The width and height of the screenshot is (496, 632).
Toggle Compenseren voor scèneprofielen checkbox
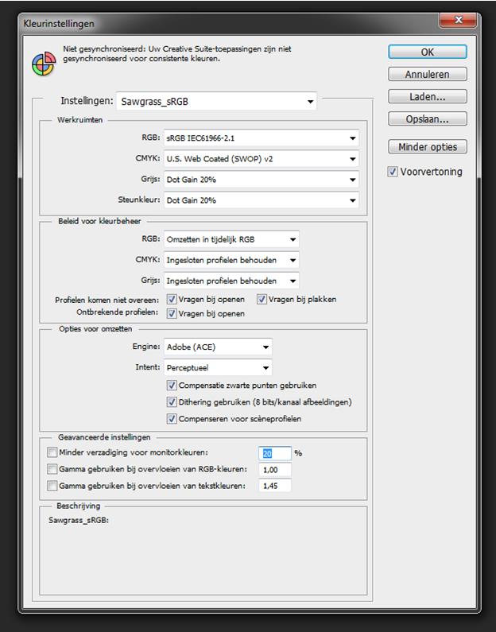(172, 419)
